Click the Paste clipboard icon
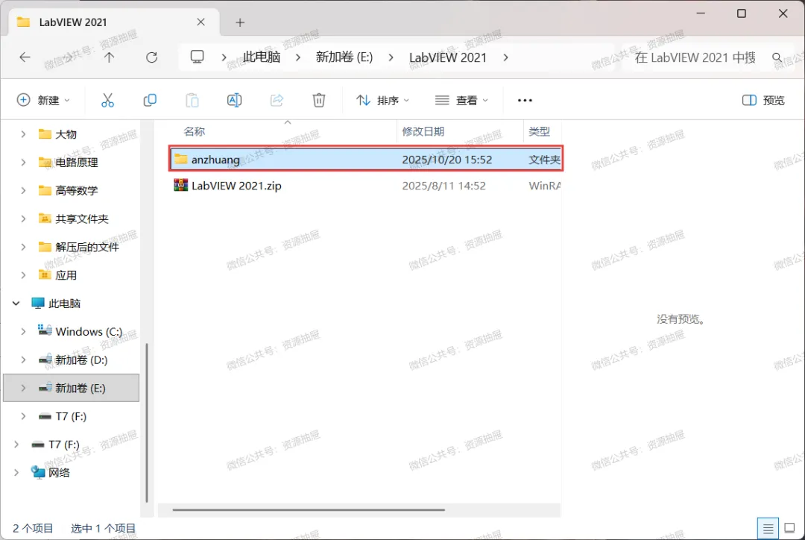 click(x=192, y=100)
